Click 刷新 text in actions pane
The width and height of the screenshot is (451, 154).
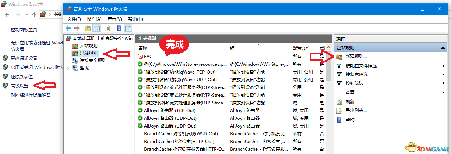[x=350, y=102]
